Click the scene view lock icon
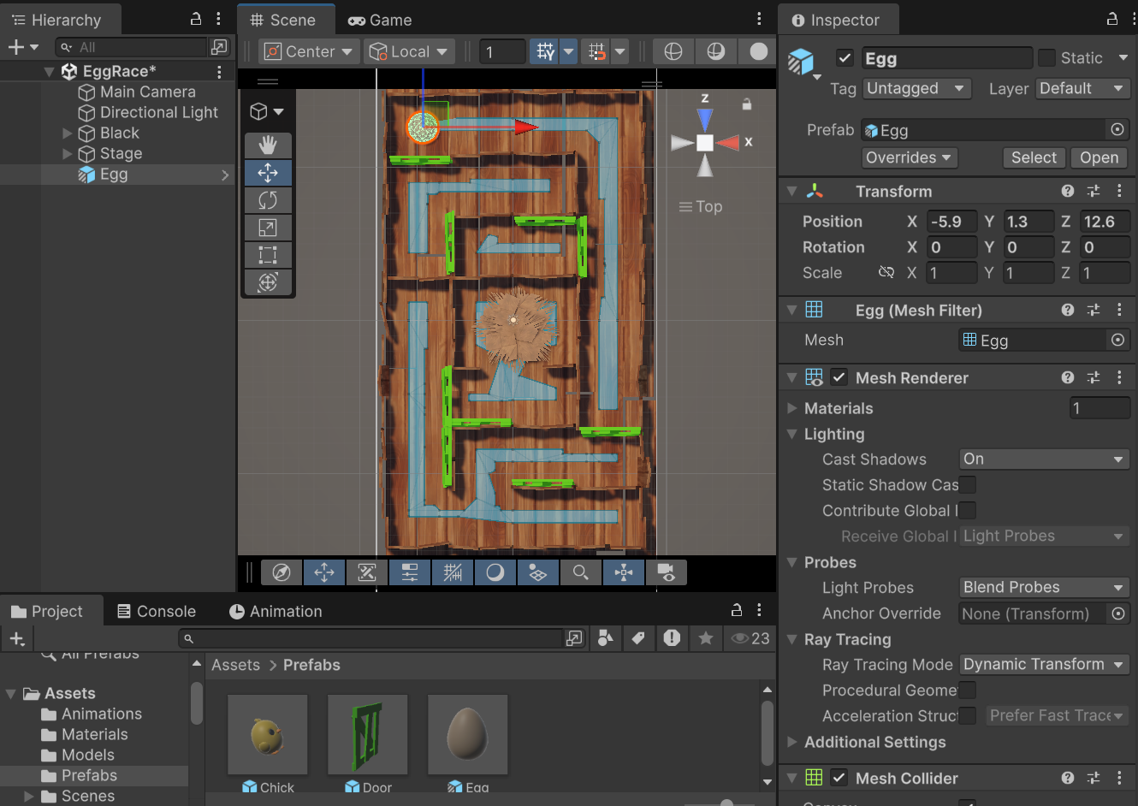1138x806 pixels. (x=746, y=104)
